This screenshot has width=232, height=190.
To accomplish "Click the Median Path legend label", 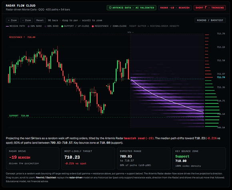I will coord(17,26).
